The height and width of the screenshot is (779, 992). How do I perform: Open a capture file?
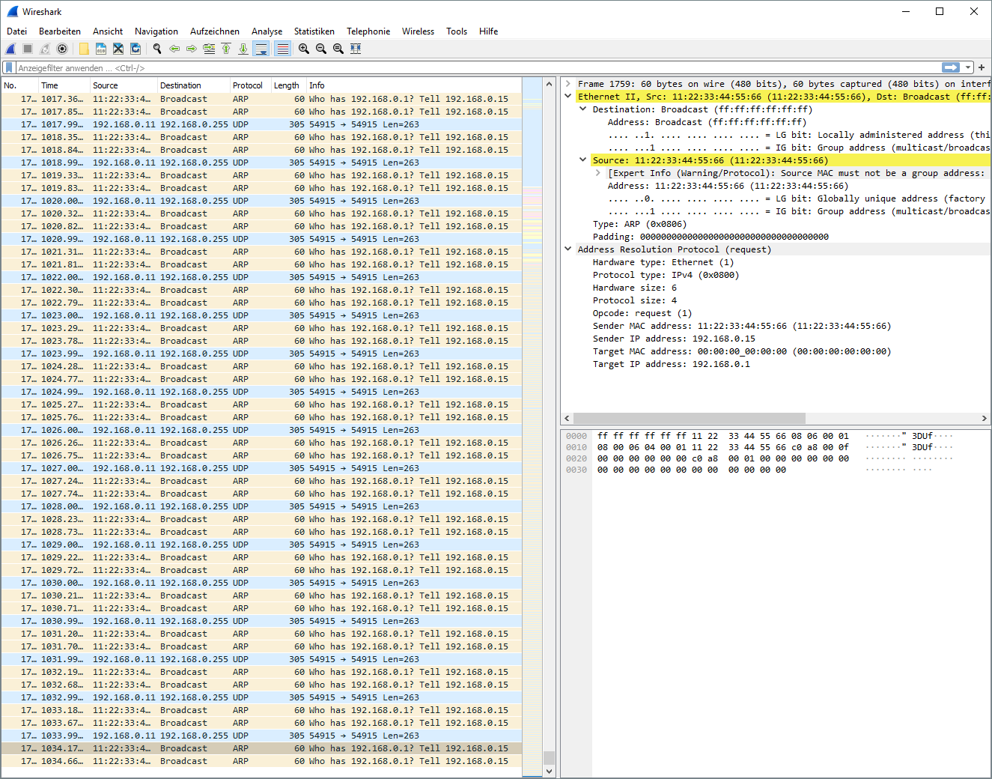click(x=84, y=49)
